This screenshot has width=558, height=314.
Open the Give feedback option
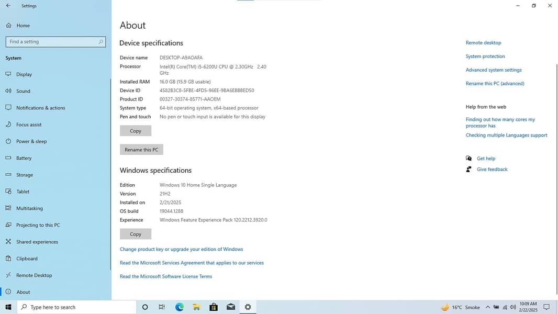pos(492,170)
